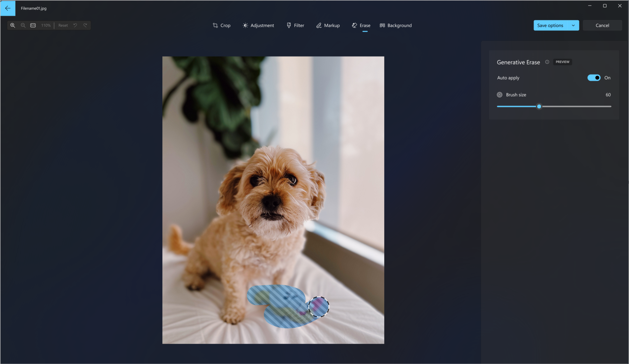
Task: Click the Cancel button
Action: (602, 25)
